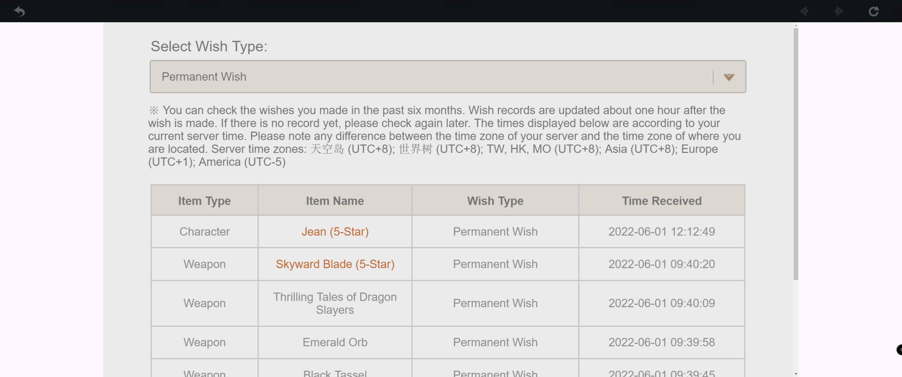Viewport: 902px width, 377px height.
Task: Click the page vertical scrollbar thumb
Action: (x=796, y=154)
